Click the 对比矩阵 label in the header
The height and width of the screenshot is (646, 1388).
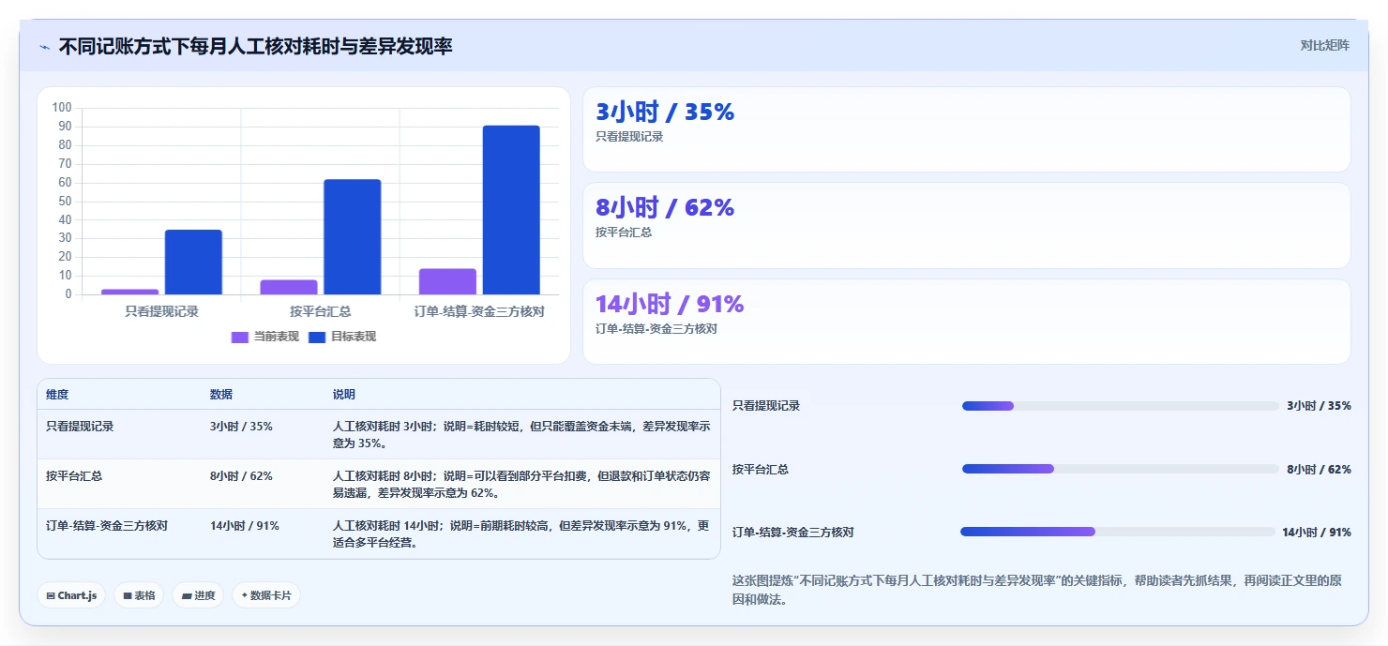(1324, 45)
